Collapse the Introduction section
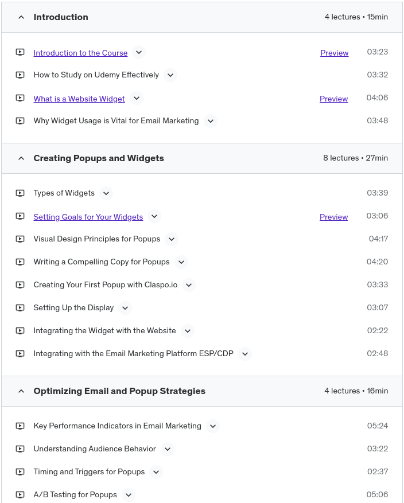This screenshot has height=503, width=404. 21,17
